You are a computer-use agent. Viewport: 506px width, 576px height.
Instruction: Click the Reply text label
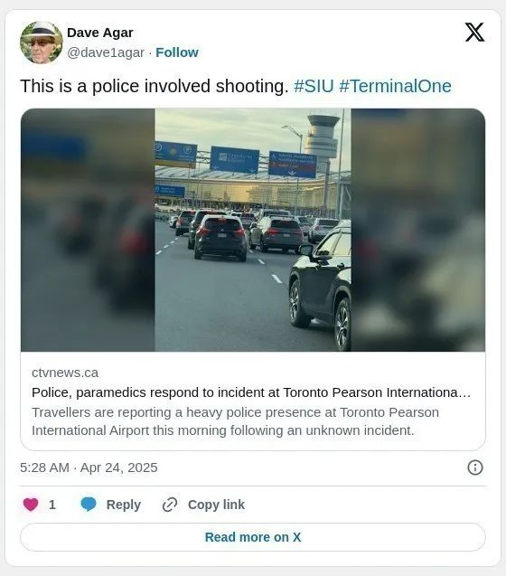(x=124, y=505)
